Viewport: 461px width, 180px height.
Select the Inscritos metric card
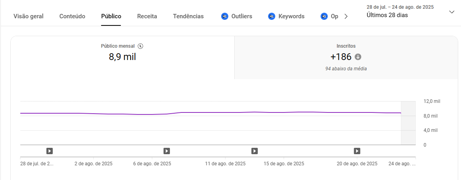tap(346, 58)
